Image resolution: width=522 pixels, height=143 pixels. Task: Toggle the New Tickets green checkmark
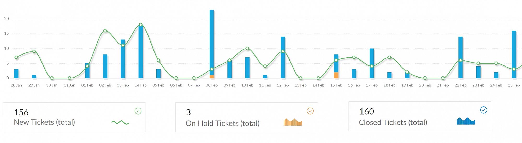coord(138,111)
